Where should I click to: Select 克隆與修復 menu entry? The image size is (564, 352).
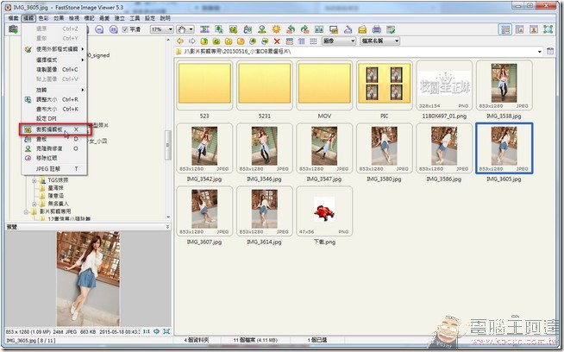54,148
